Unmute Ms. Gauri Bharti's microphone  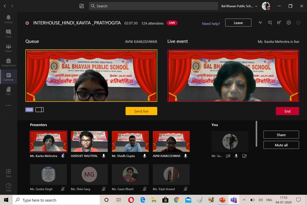click(145, 189)
